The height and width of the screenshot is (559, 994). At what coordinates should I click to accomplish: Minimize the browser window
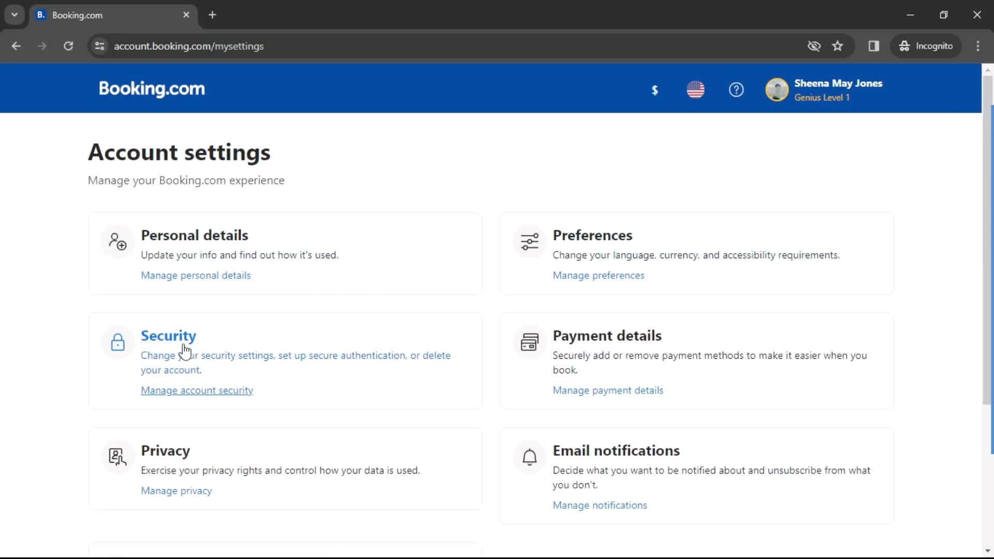coord(910,15)
